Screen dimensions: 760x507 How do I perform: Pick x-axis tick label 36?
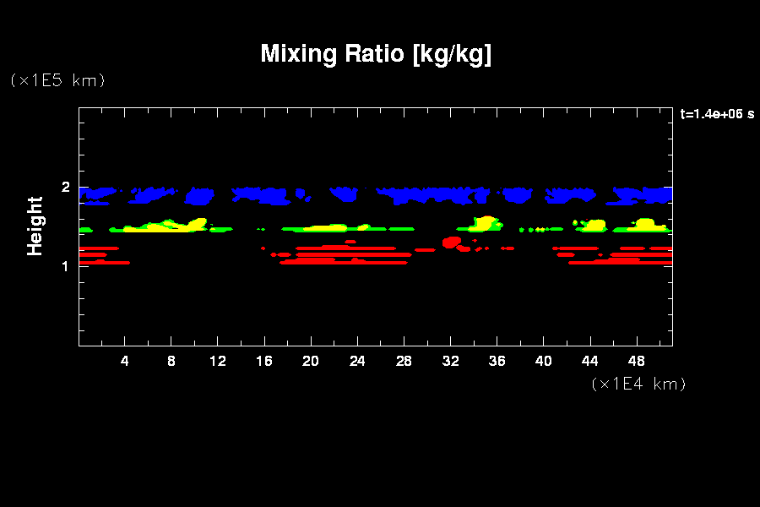pos(497,361)
